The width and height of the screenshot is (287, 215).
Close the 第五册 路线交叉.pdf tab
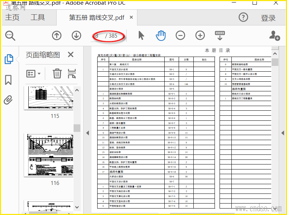[x=131, y=17]
